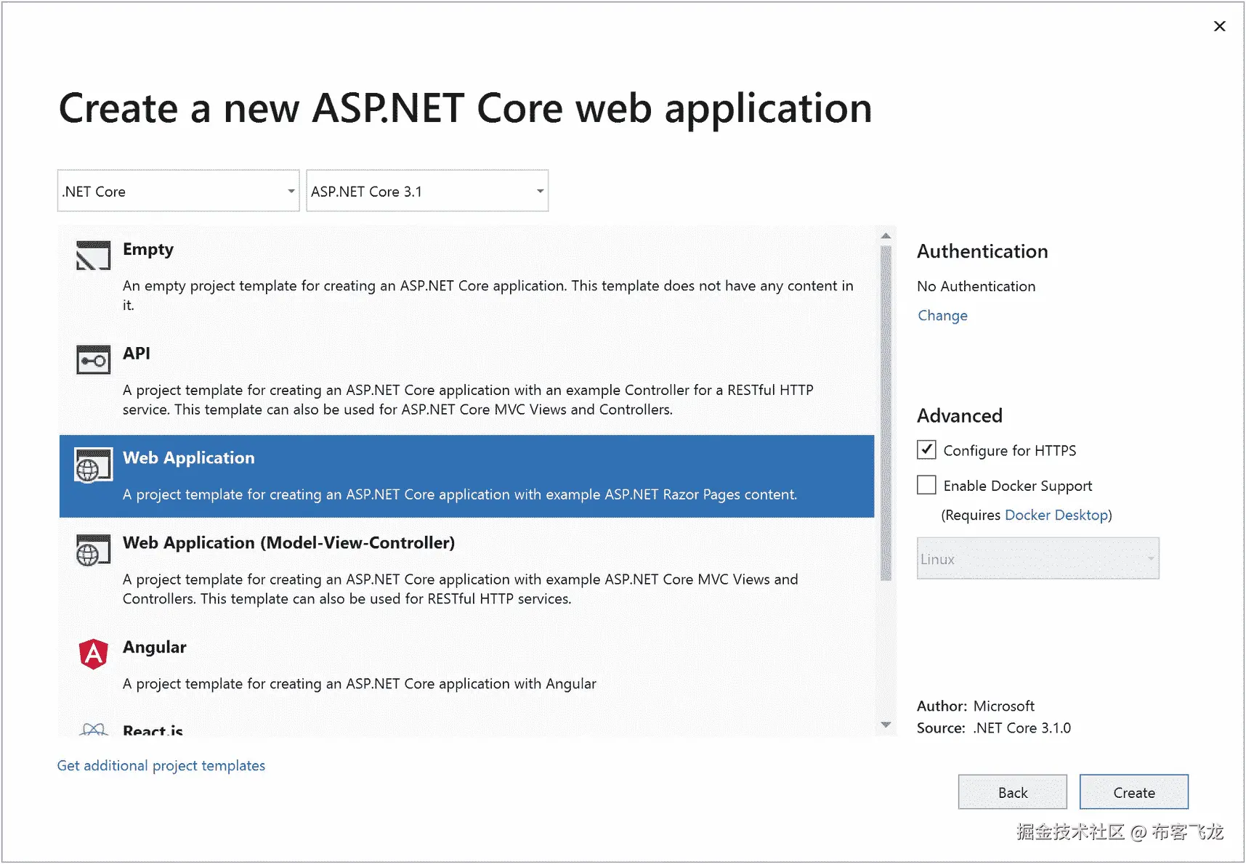This screenshot has height=864, width=1246.
Task: Uncheck Configure for HTTPS
Action: [926, 450]
